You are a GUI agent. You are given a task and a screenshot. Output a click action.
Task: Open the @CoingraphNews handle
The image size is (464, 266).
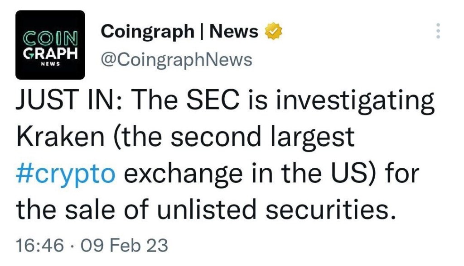177,59
